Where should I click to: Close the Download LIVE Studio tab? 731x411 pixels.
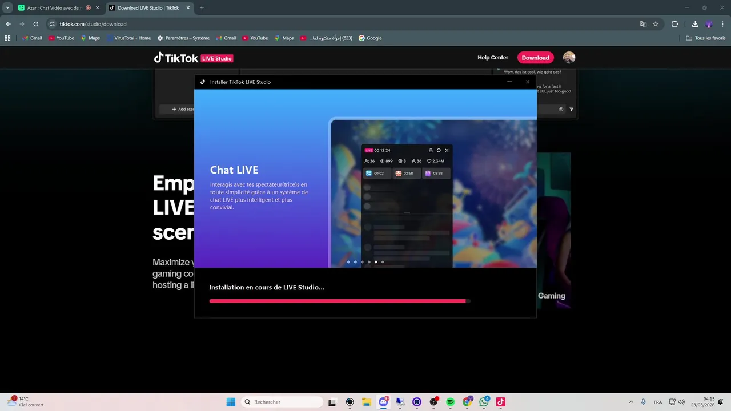tap(187, 7)
